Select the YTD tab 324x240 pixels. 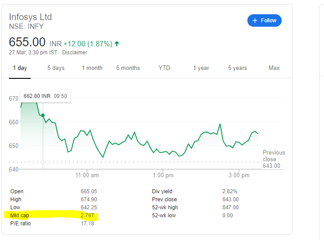tap(164, 68)
